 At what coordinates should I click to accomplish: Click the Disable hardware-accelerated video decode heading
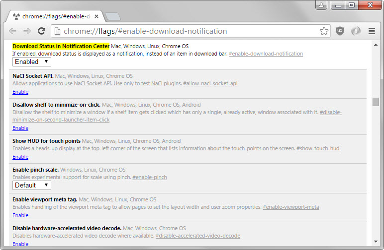(x=67, y=228)
